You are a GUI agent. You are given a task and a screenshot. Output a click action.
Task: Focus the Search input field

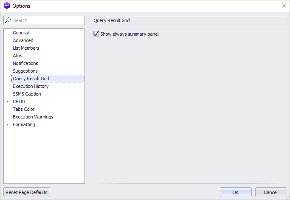44,20
